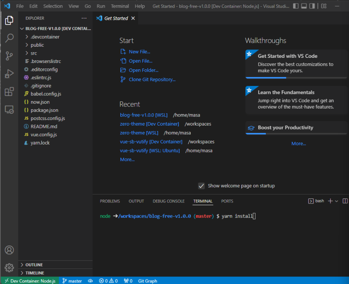Open Customize Layout icon

click(324, 6)
